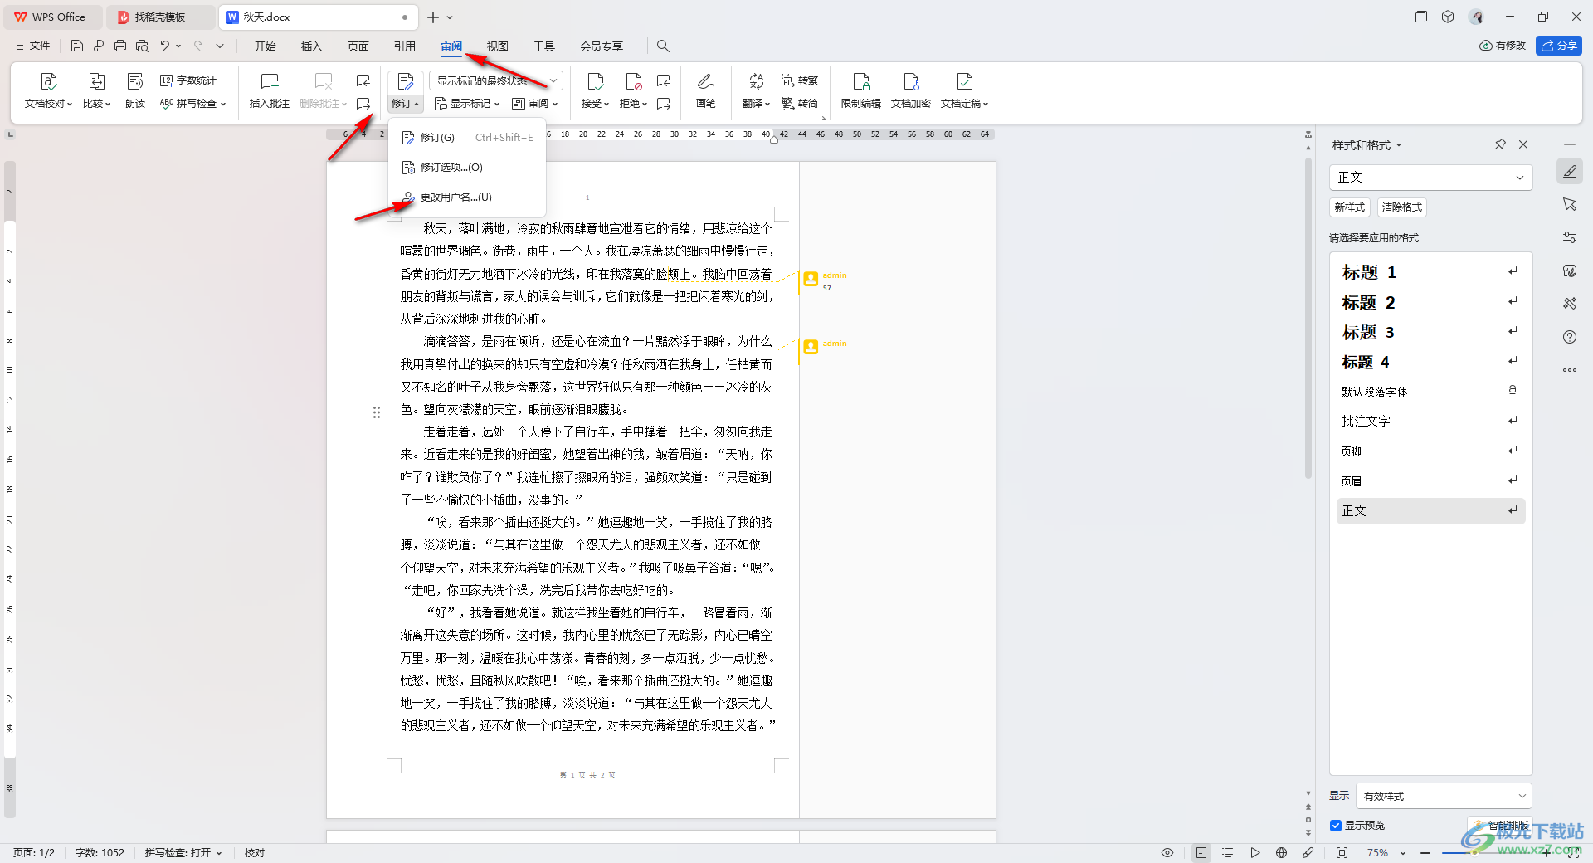Pin the 样式和格式 panel
The width and height of the screenshot is (1593, 863).
click(1500, 144)
